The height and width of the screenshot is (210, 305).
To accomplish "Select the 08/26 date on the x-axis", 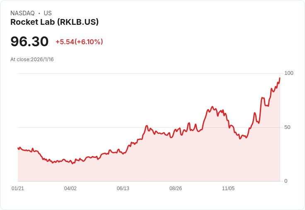I will 176,189.
